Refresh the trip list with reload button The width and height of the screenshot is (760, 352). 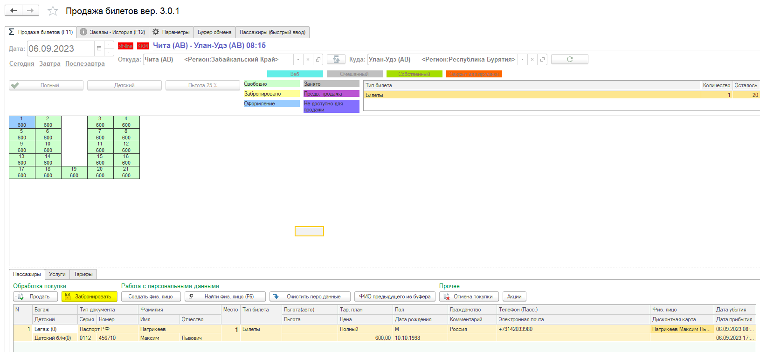pos(569,59)
